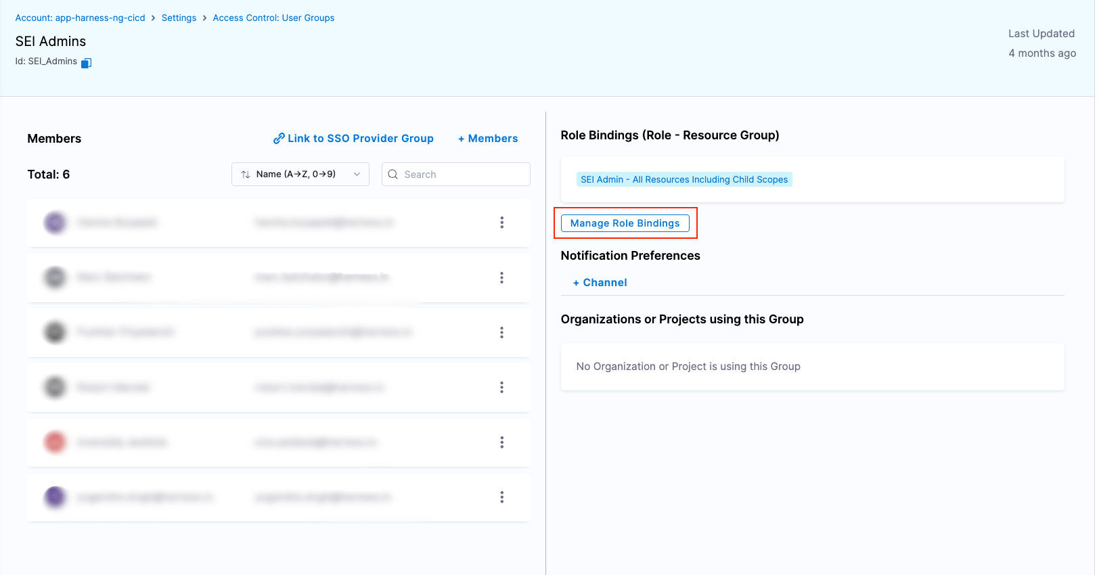Click the magnifier icon in the search box
The image size is (1120, 575).
coord(393,174)
